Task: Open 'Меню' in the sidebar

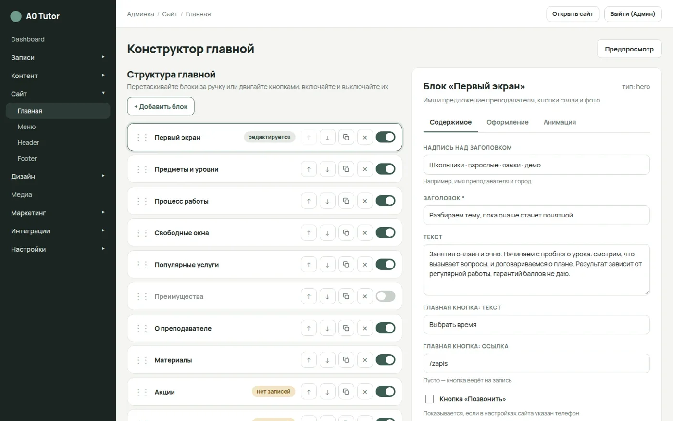Action: 58,127
